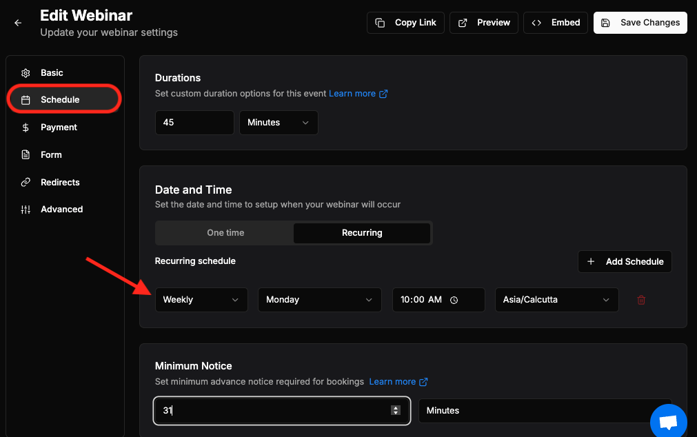Screen dimensions: 697x437
Task: Open the duration Minutes unit dropdown
Action: pyautogui.click(x=279, y=122)
